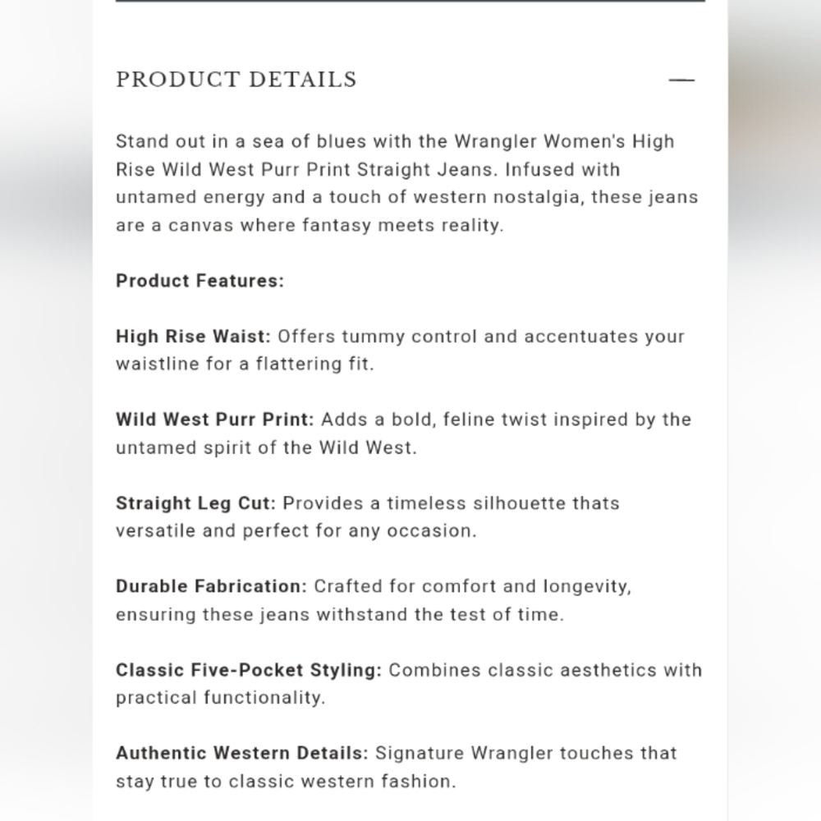Click 'Offers tummy control' description text
The height and width of the screenshot is (821, 821).
point(400,350)
